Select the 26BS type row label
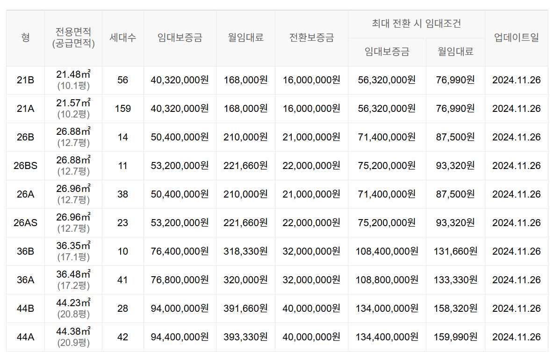The image size is (555, 360). [x=26, y=166]
